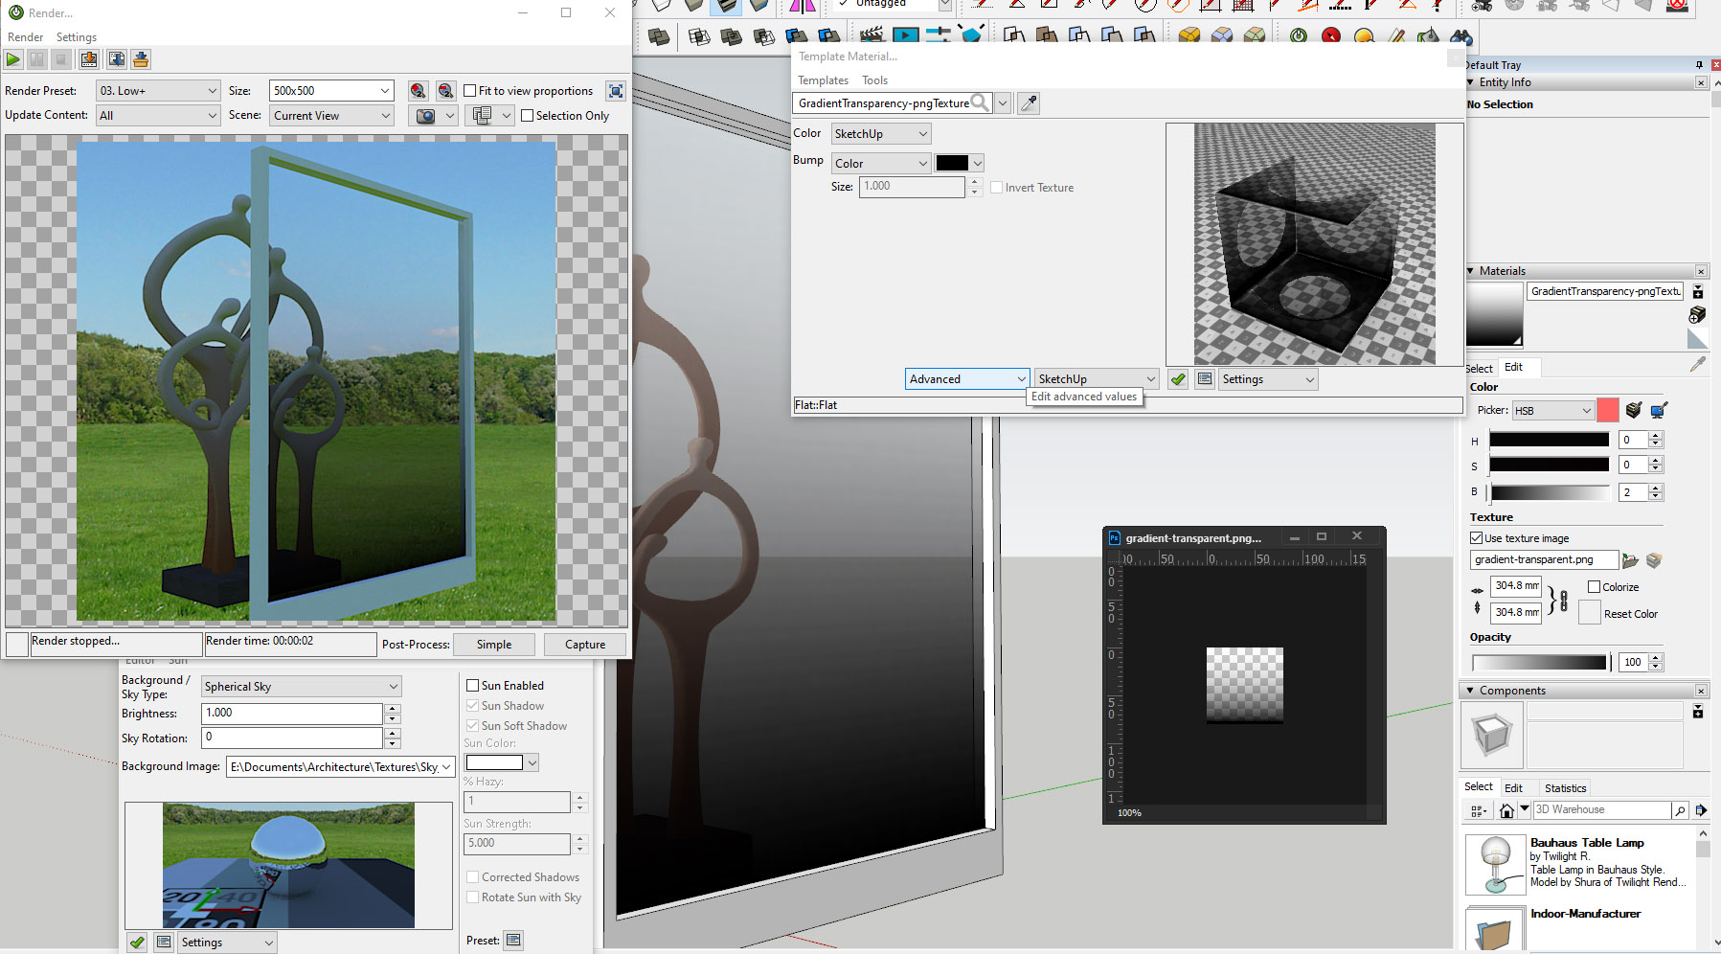Click the Capture button
Viewport: 1721px width, 954px height.
tap(585, 645)
